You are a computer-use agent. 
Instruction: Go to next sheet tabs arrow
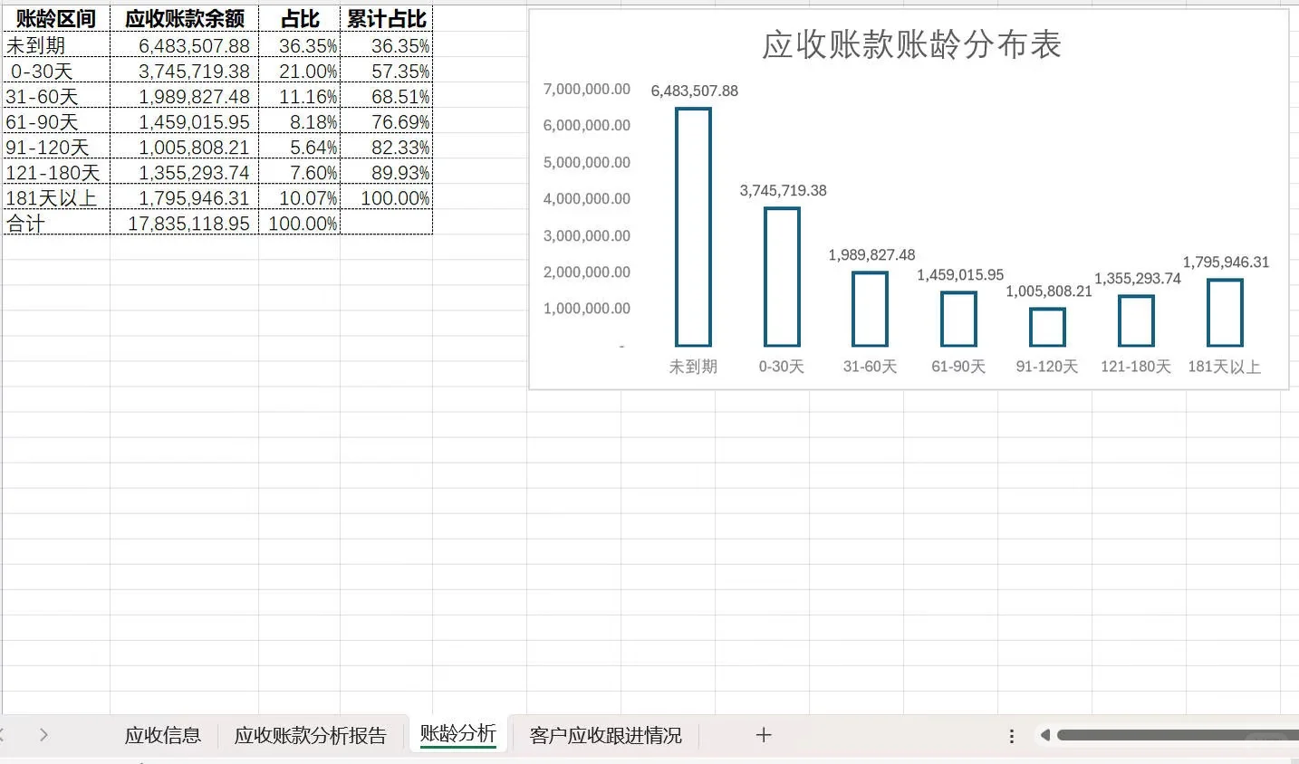(43, 735)
